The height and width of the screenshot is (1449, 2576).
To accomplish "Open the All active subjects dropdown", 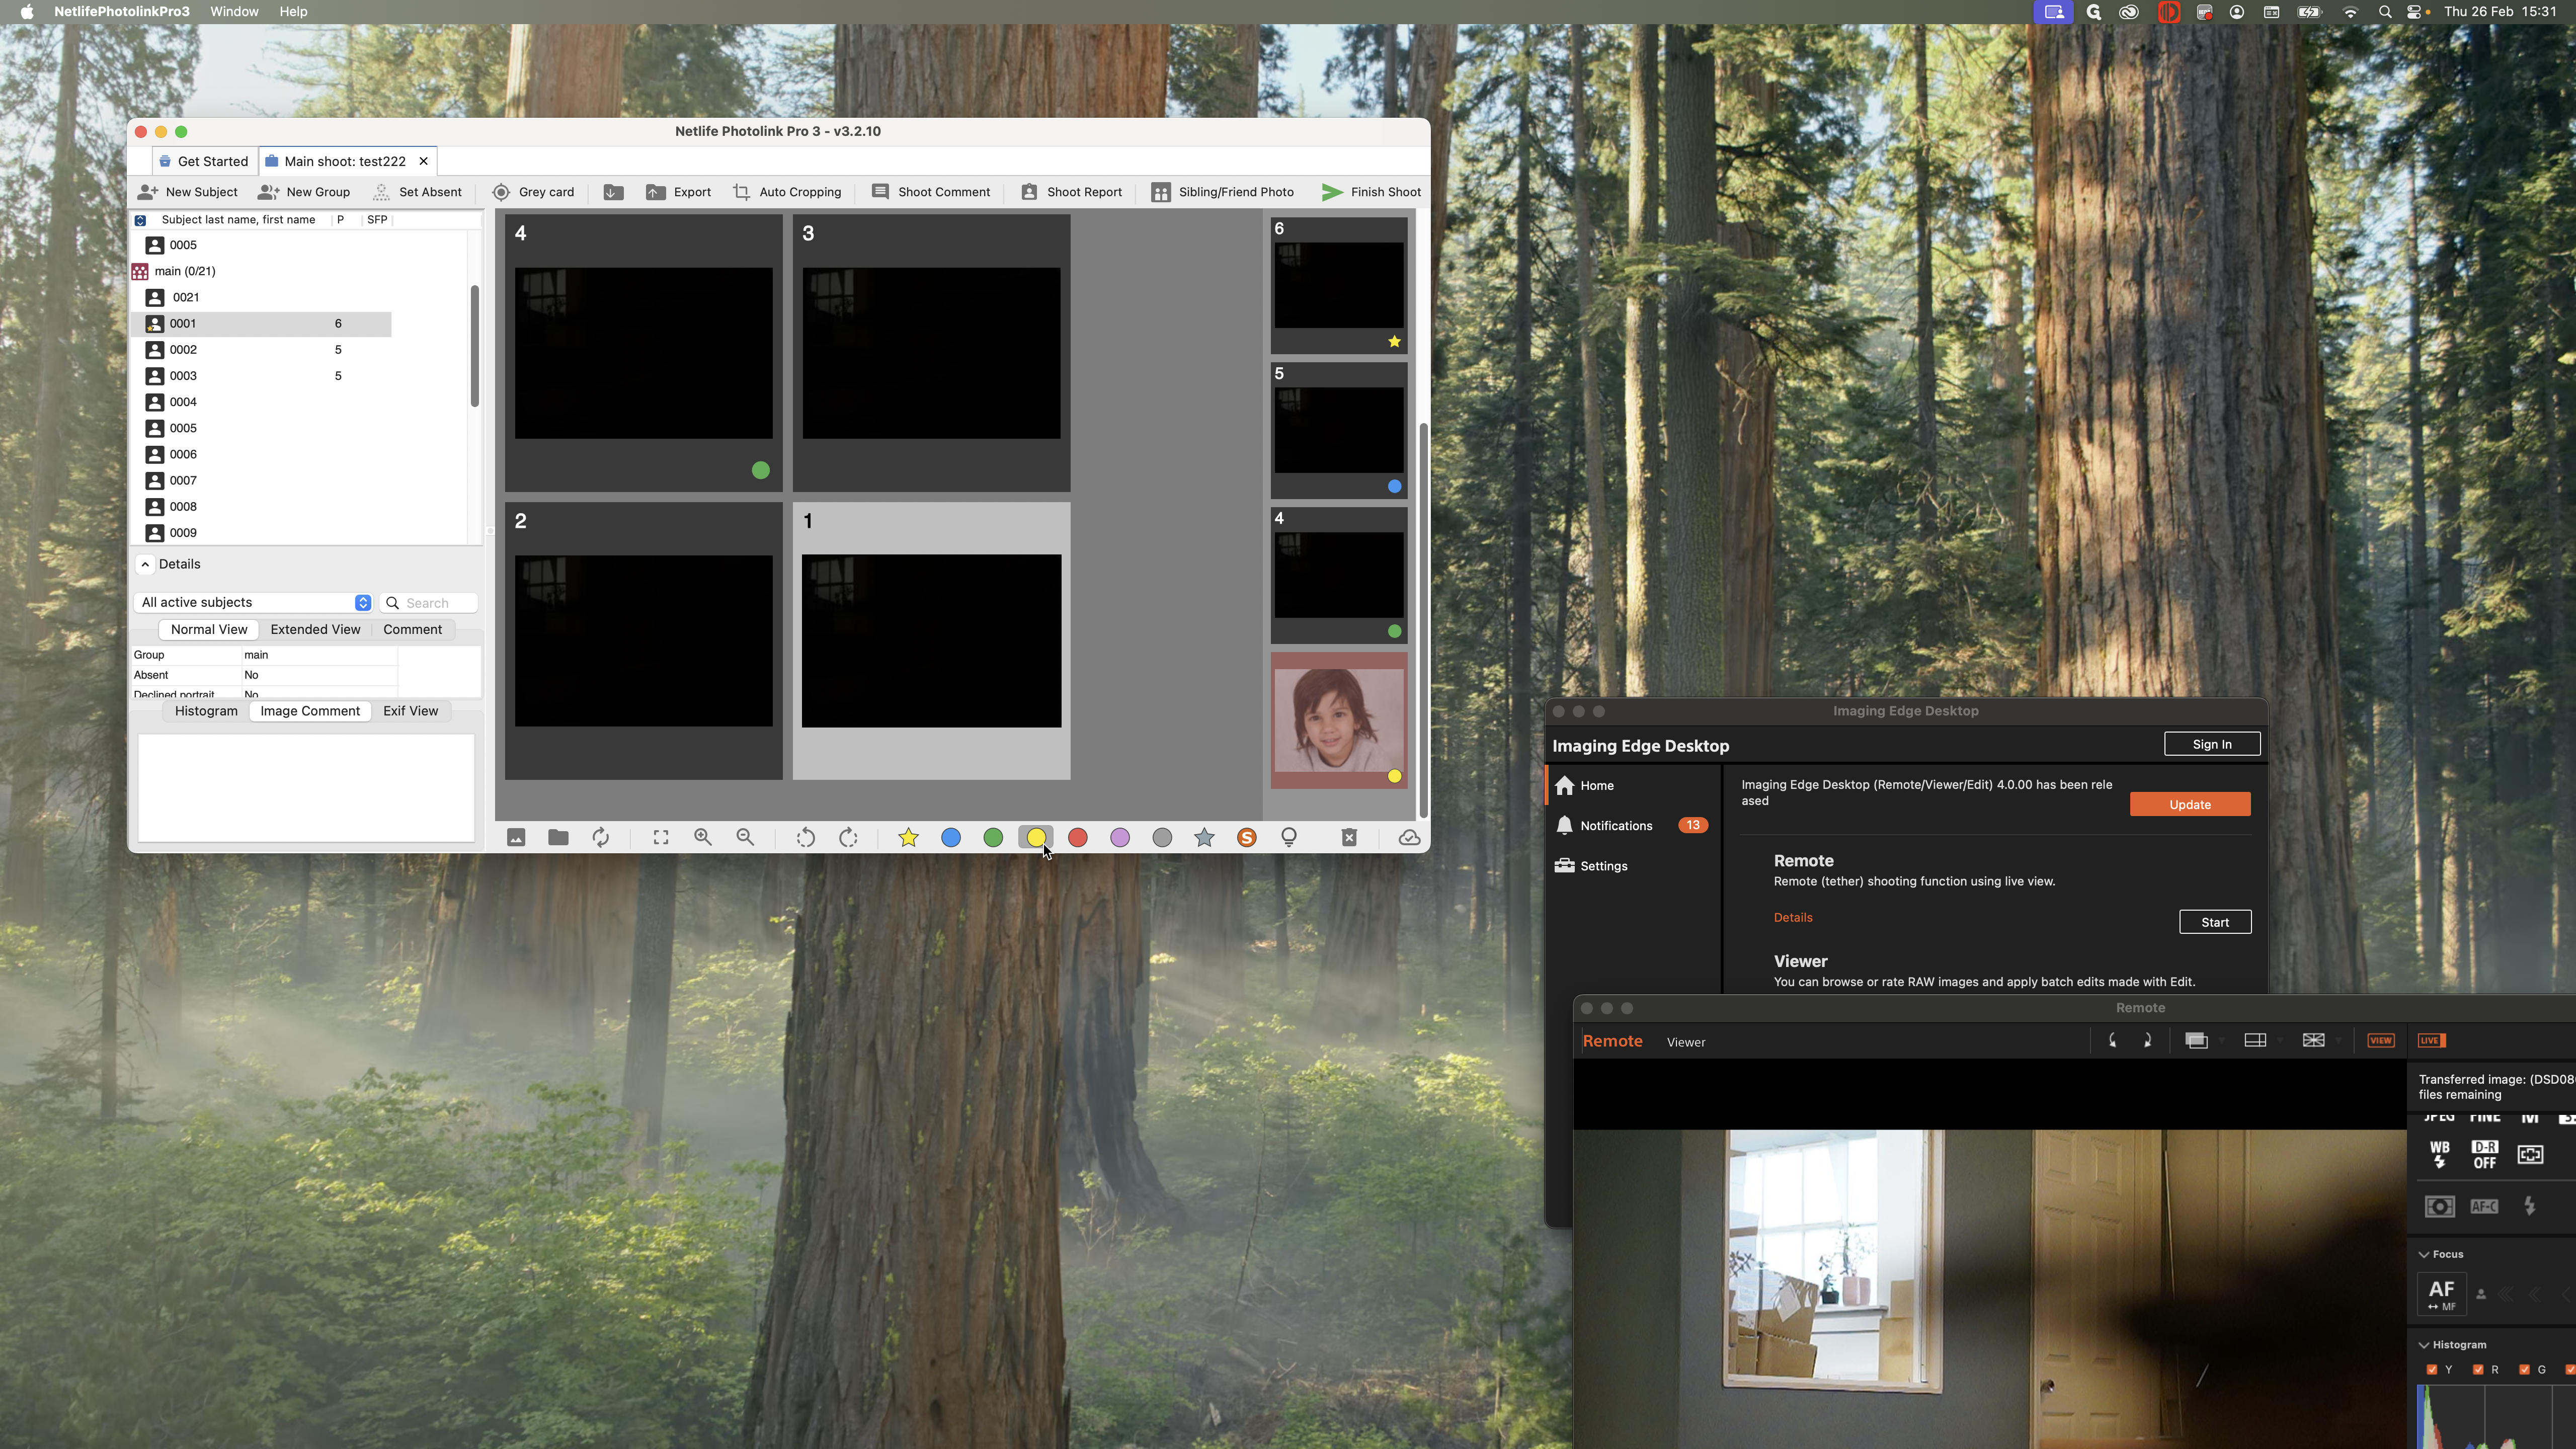I will (253, 602).
